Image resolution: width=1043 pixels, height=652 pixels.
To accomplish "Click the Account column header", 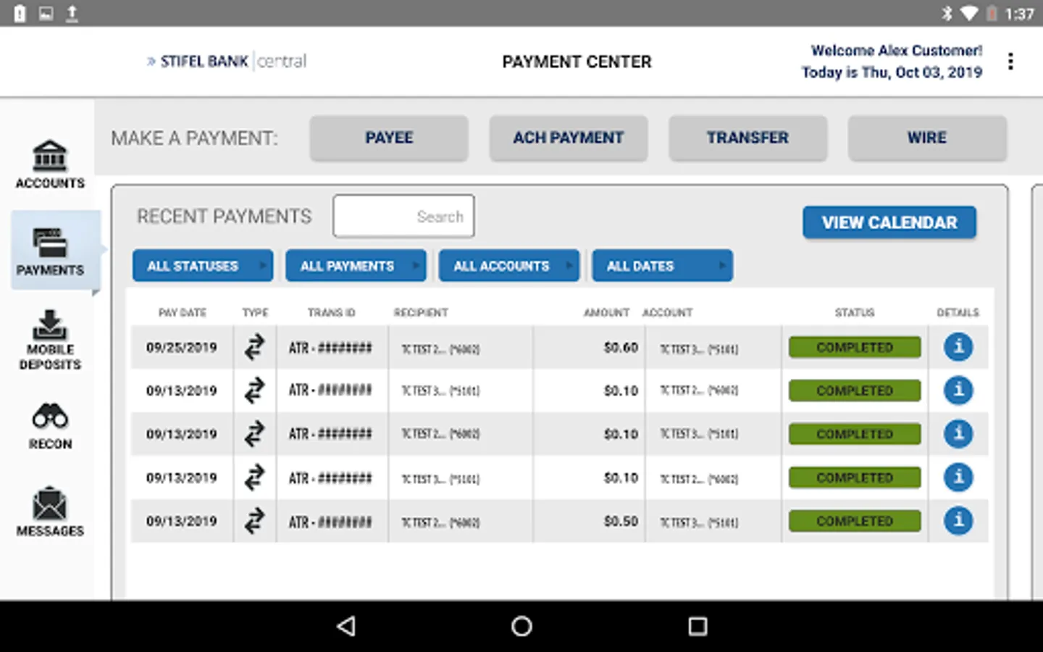I will click(x=667, y=312).
